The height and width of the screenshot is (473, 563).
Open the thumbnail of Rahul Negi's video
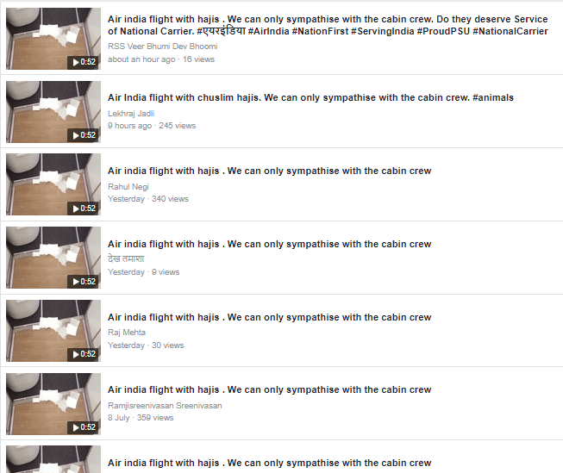[x=53, y=184]
